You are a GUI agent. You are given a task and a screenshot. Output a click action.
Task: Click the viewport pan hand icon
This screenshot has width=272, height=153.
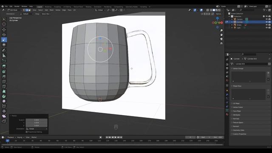tap(221, 35)
